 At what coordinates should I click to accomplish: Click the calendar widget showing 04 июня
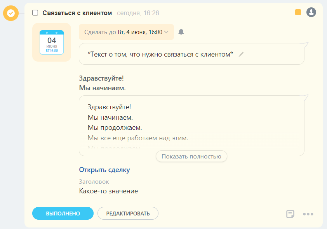(52, 42)
